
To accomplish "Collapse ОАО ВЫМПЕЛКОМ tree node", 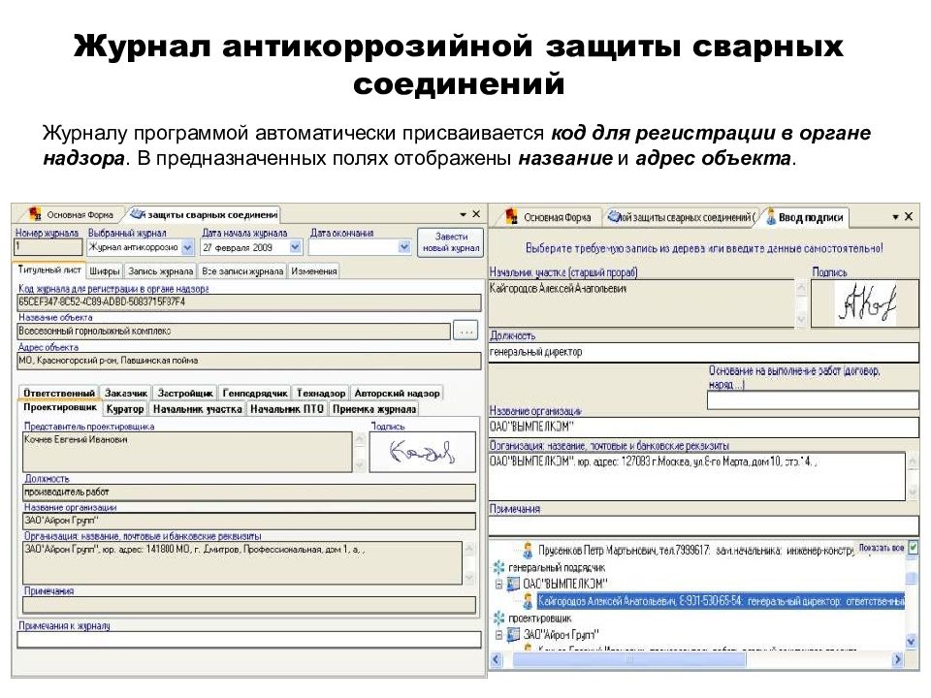I will (x=498, y=584).
